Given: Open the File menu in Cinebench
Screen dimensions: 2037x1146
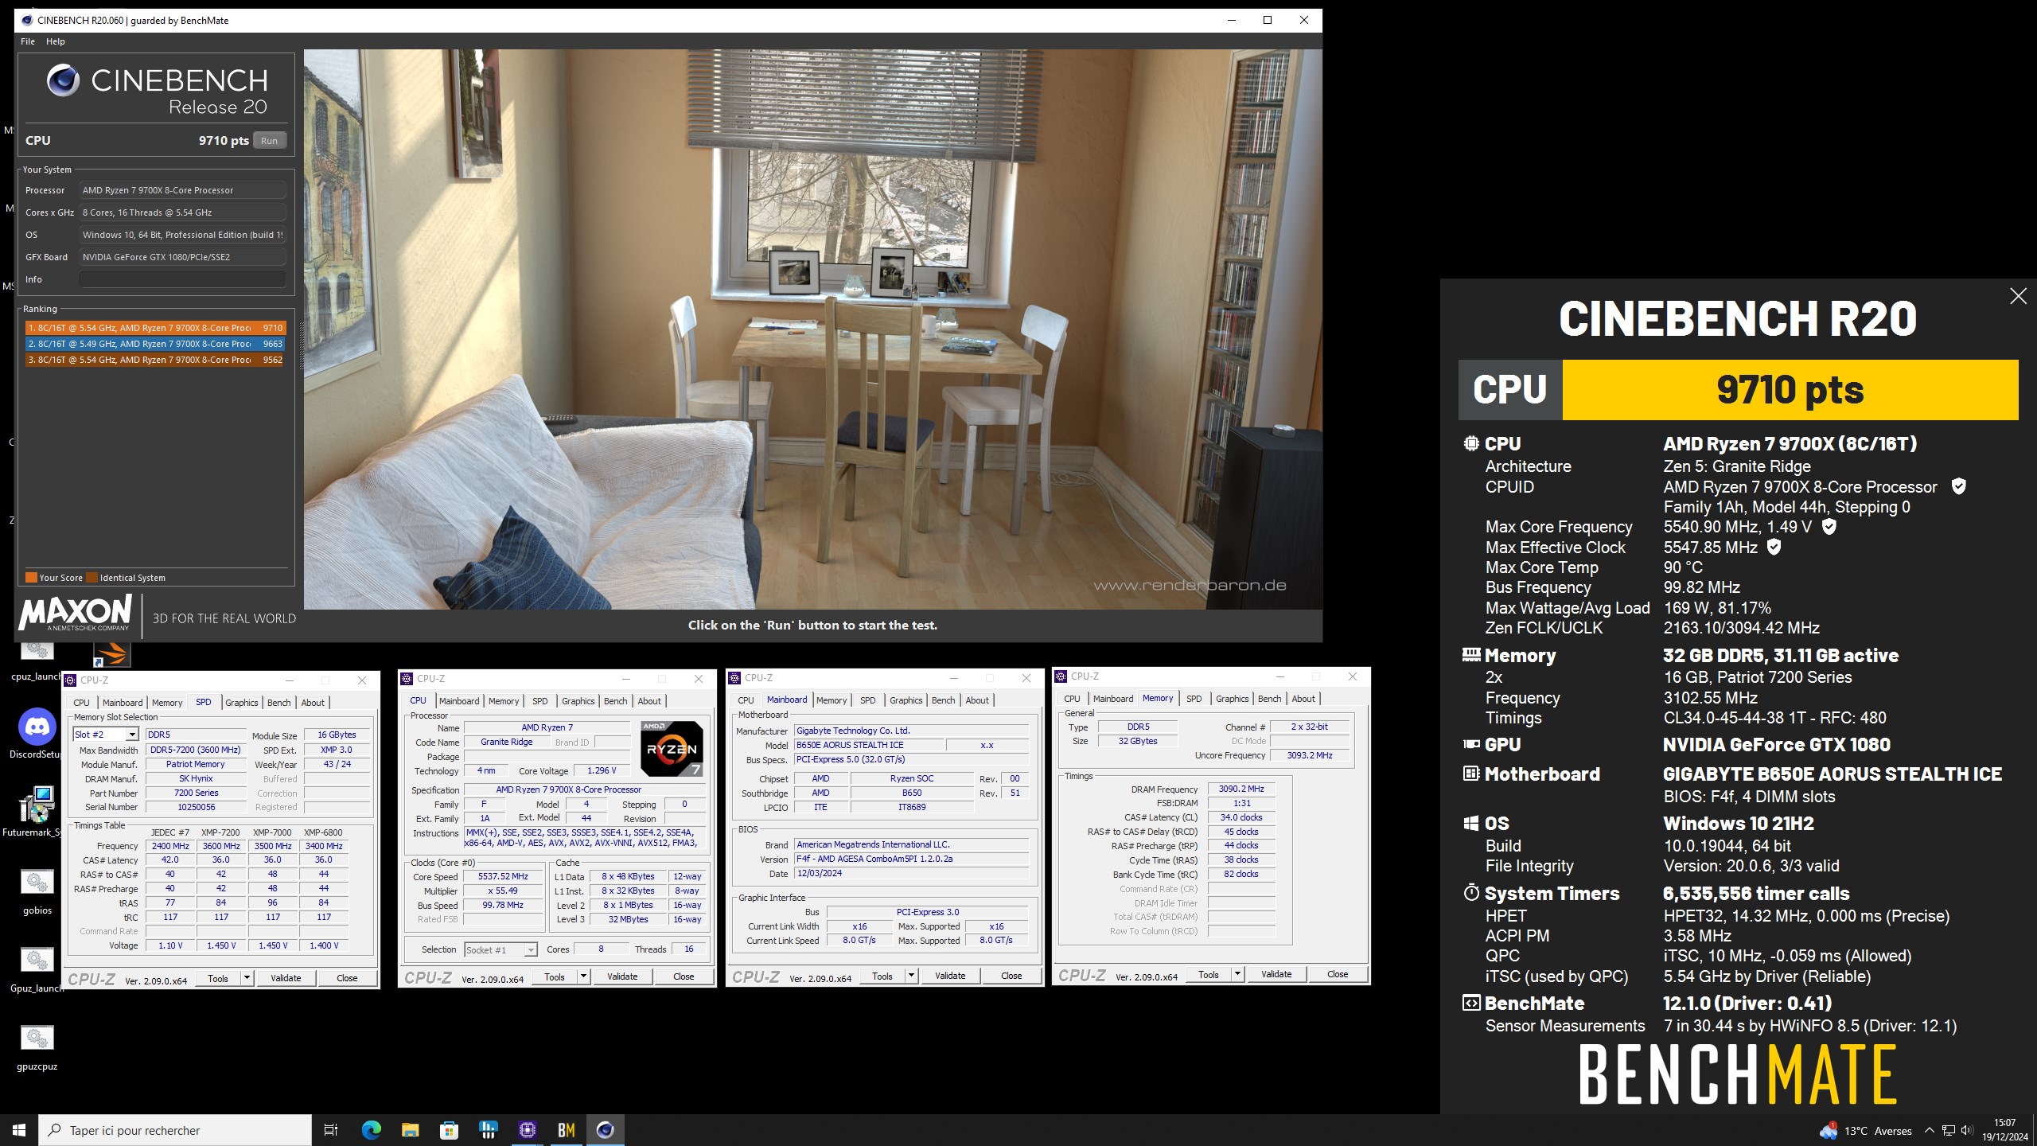Looking at the screenshot, I should [x=28, y=41].
